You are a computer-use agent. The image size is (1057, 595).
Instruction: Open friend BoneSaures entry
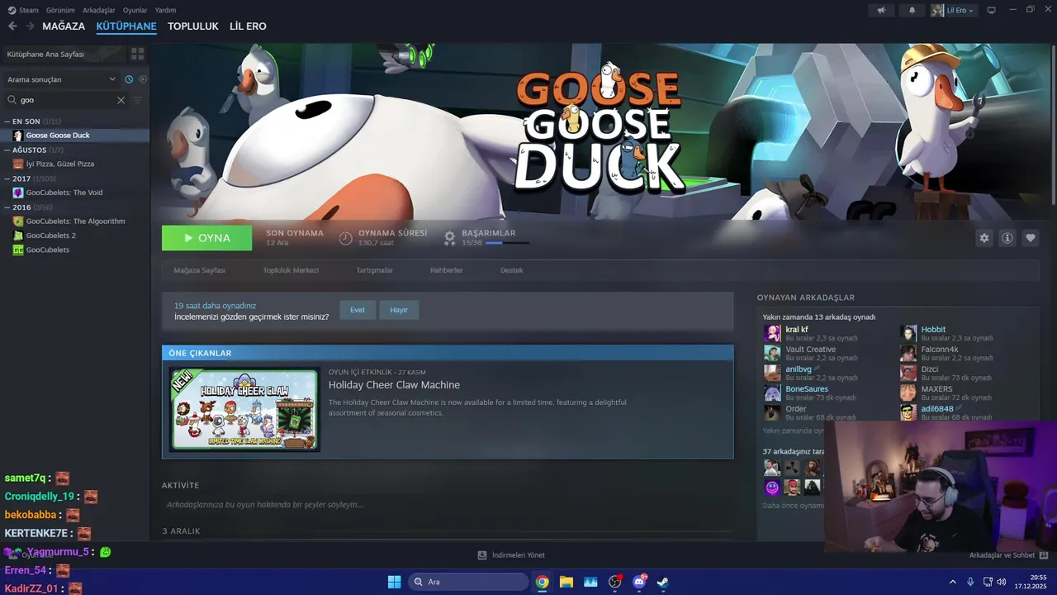810,393
